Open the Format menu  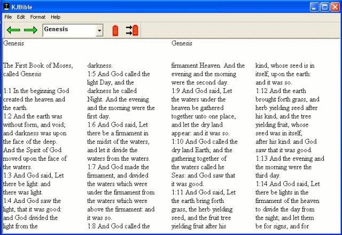(38, 17)
